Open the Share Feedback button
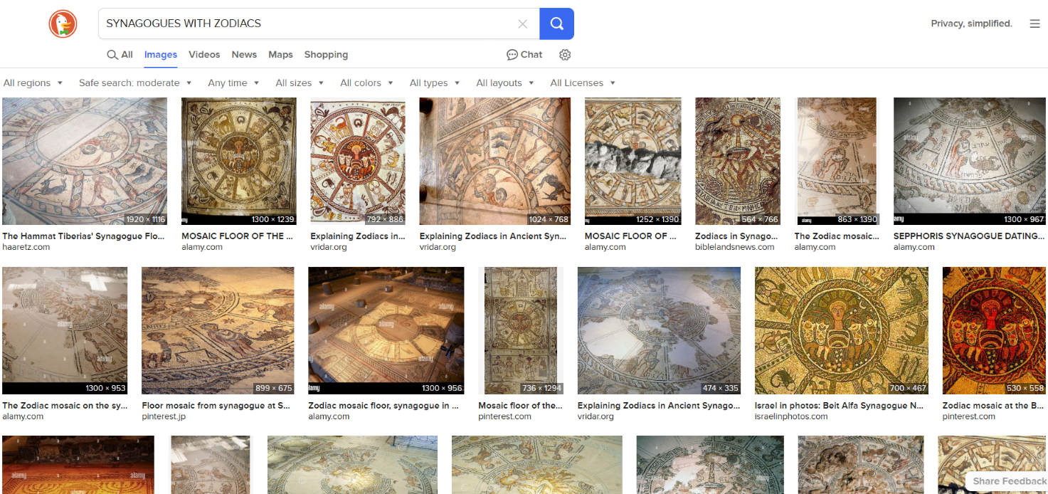The height and width of the screenshot is (494, 1048). click(x=1006, y=481)
